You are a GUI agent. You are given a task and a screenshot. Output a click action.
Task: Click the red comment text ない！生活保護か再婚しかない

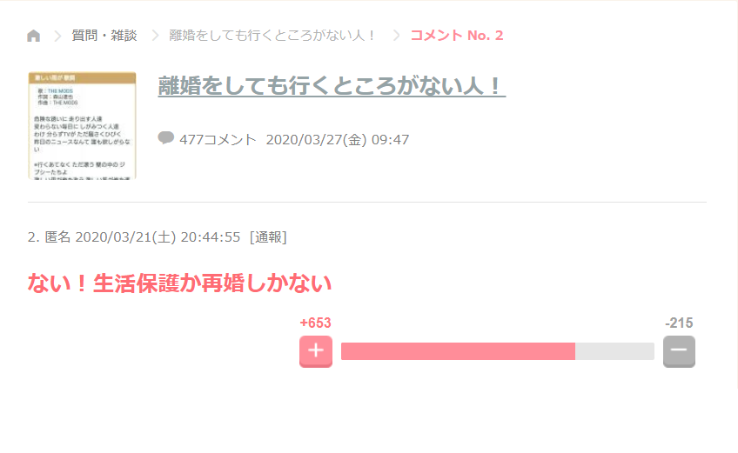(x=179, y=283)
